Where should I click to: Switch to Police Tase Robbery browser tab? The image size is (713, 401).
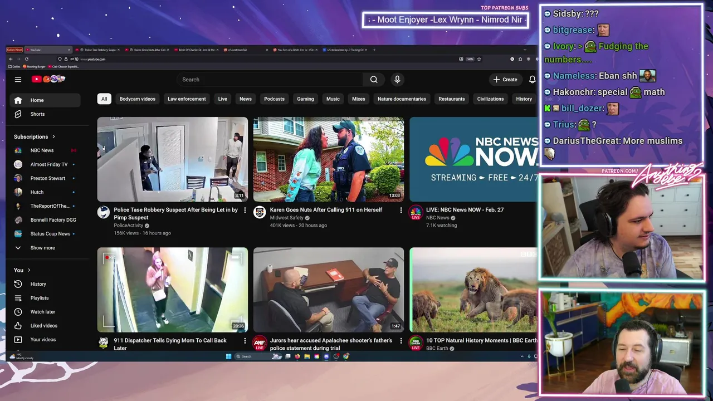click(x=97, y=50)
